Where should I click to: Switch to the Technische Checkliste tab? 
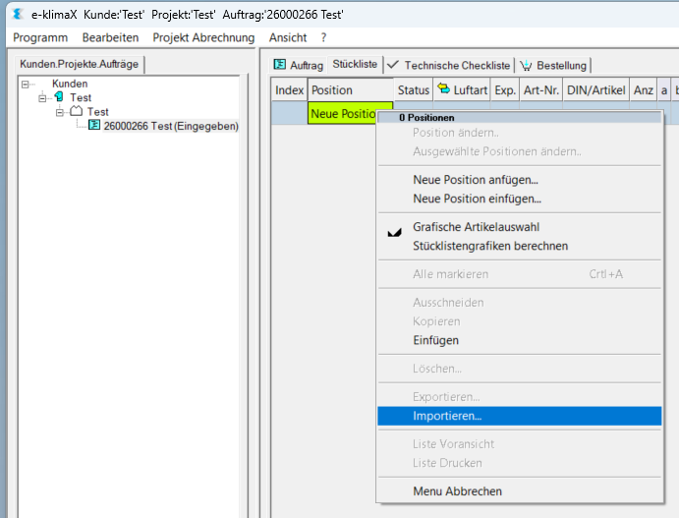point(449,66)
